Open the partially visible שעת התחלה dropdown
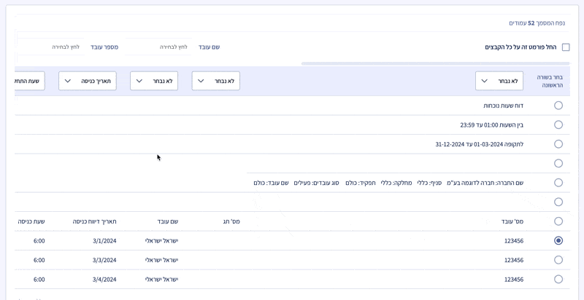This screenshot has height=300, width=584. 29,81
